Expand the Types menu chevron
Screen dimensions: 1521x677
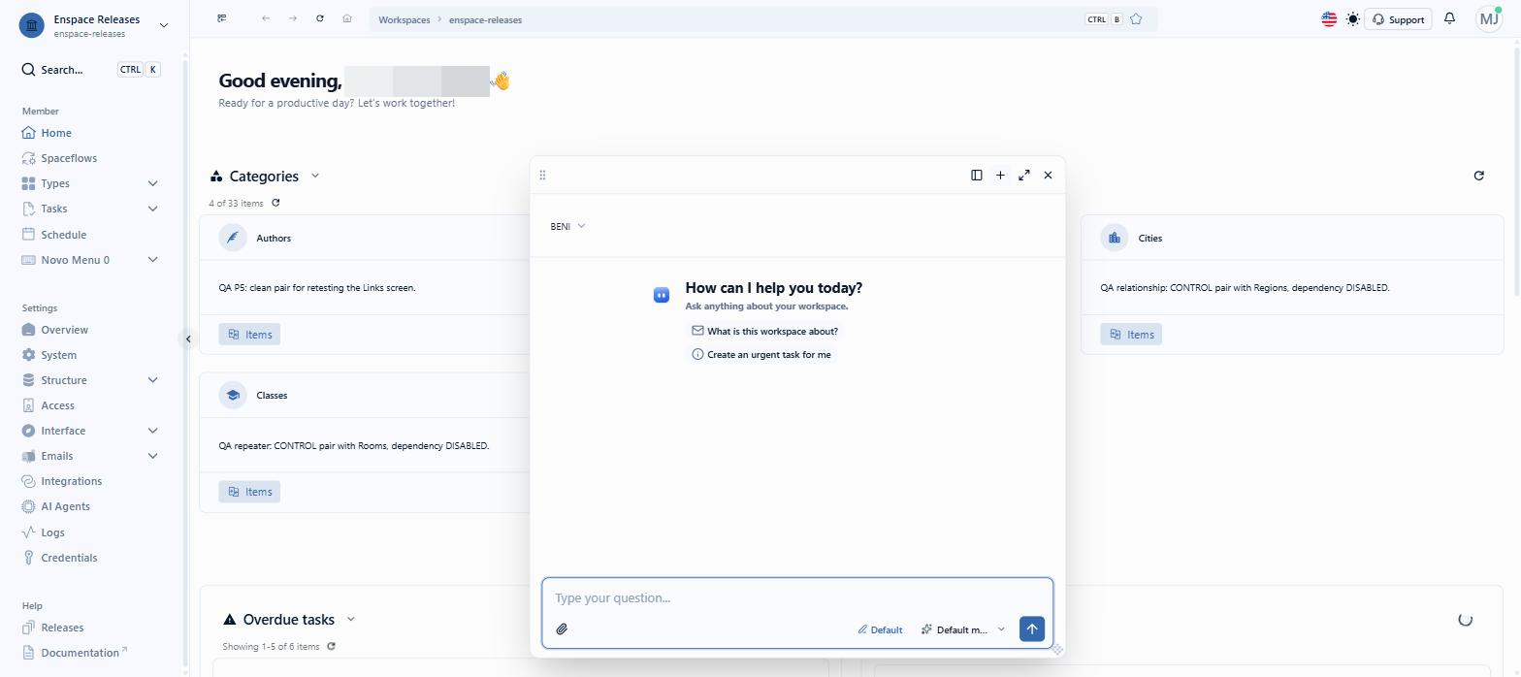(x=152, y=183)
